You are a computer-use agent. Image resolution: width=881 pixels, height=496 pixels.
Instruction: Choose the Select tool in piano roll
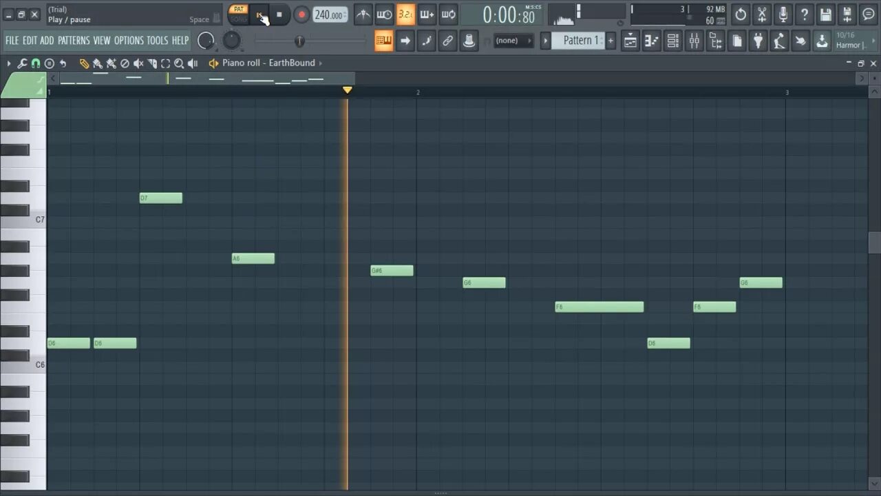165,63
